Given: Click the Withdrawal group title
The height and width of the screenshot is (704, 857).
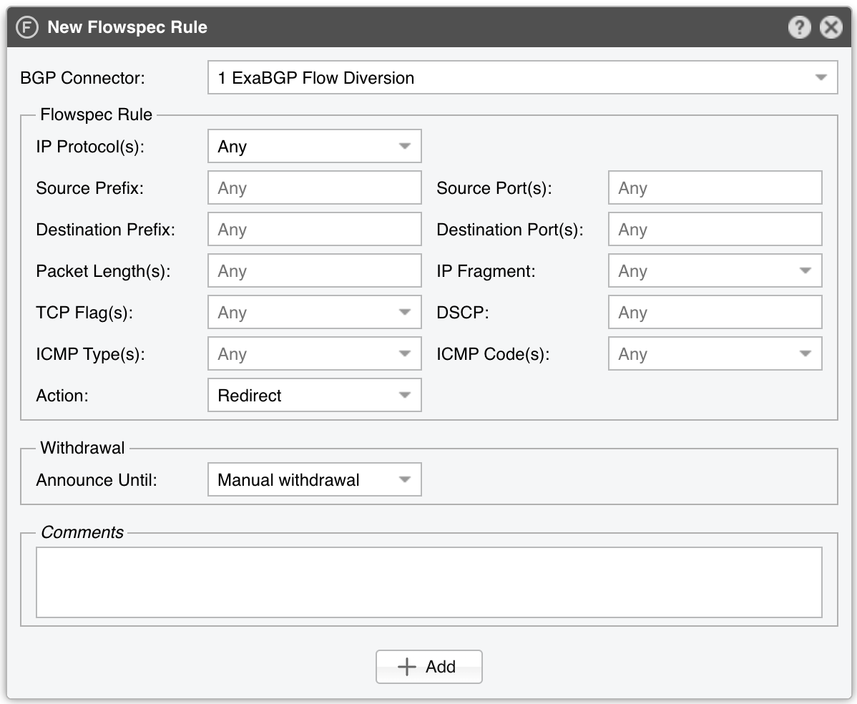Looking at the screenshot, I should (82, 448).
